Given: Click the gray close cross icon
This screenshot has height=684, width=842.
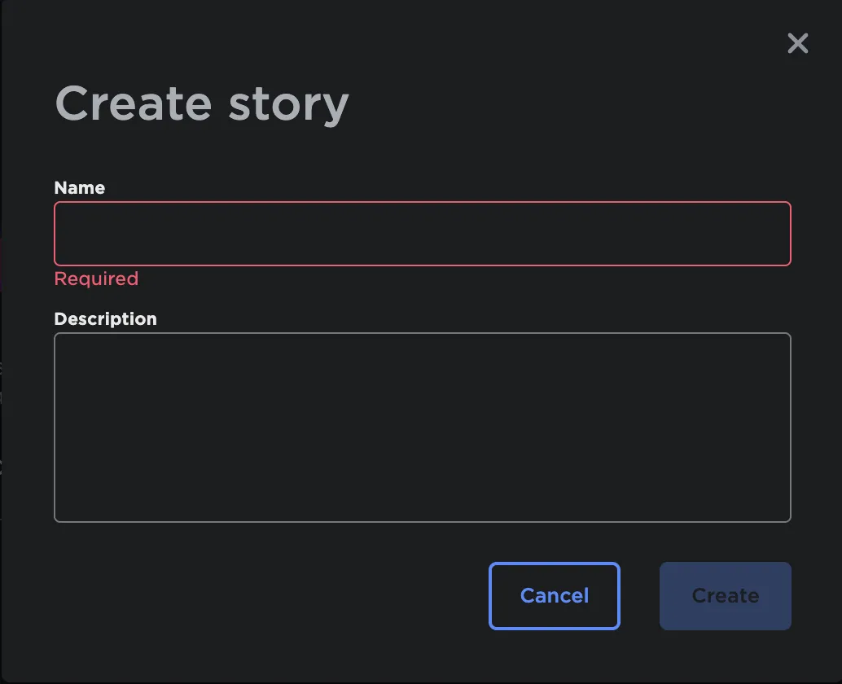Looking at the screenshot, I should tap(797, 43).
